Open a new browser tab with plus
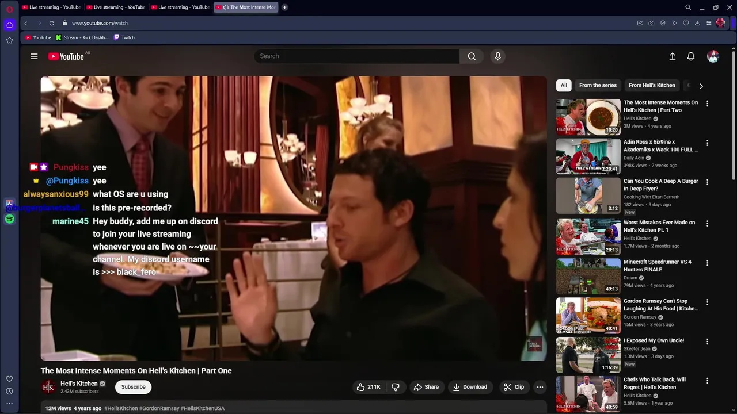 pyautogui.click(x=284, y=7)
